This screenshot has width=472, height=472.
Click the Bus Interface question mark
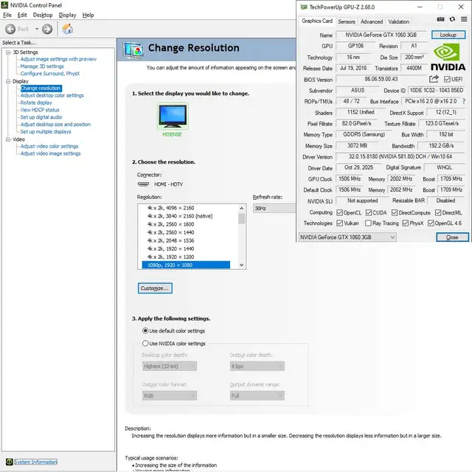(x=464, y=102)
